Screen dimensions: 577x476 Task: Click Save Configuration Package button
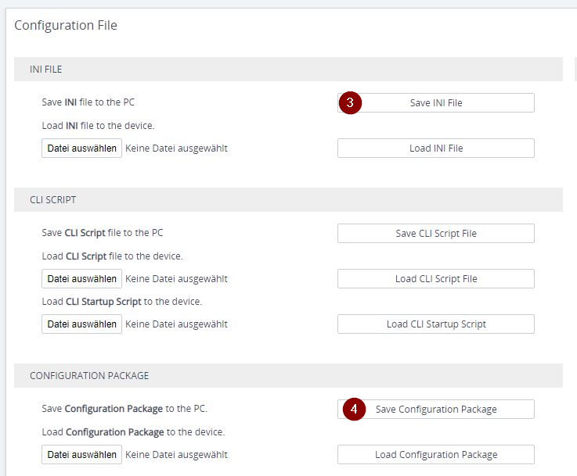(x=436, y=410)
